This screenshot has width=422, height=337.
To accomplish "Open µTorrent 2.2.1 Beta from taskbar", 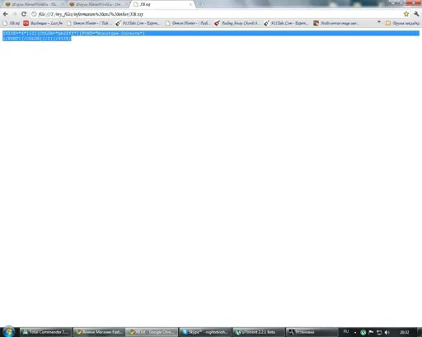I will pyautogui.click(x=258, y=332).
